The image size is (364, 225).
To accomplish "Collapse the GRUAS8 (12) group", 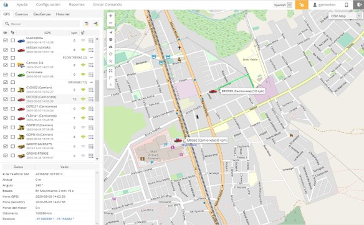I will tap(92, 82).
